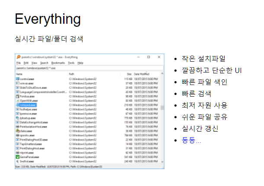Click the SlideToShutDown.exe file icon
The width and height of the screenshot is (264, 186).
[17, 88]
